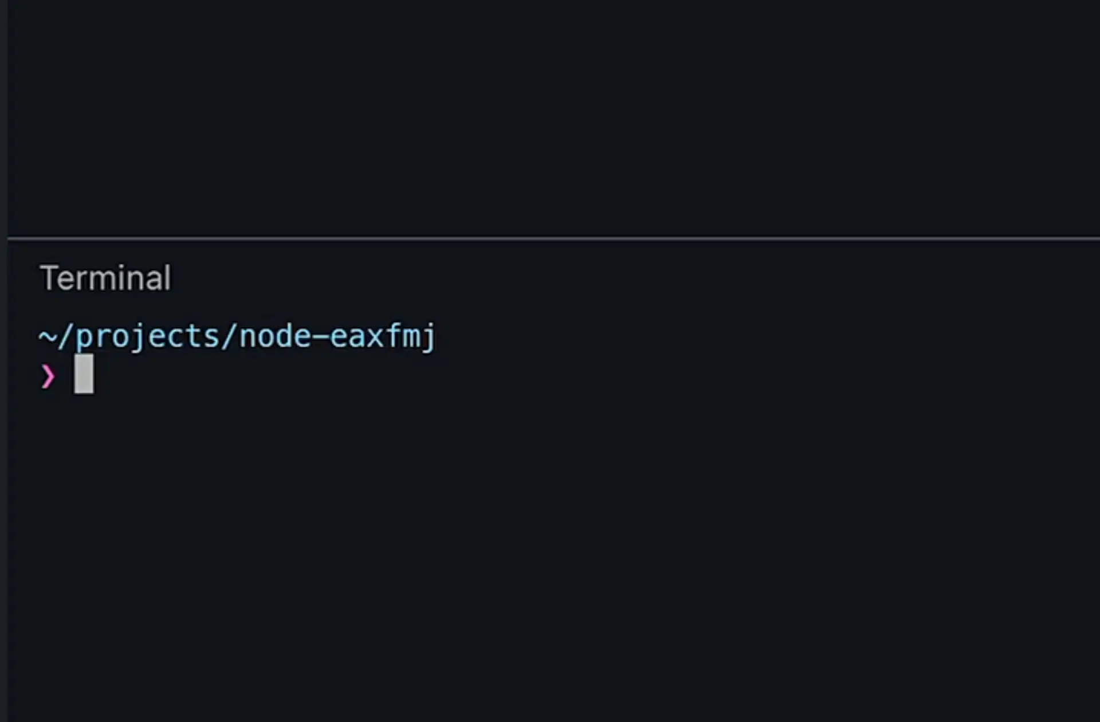Click the first slash in the path

pyautogui.click(x=65, y=336)
